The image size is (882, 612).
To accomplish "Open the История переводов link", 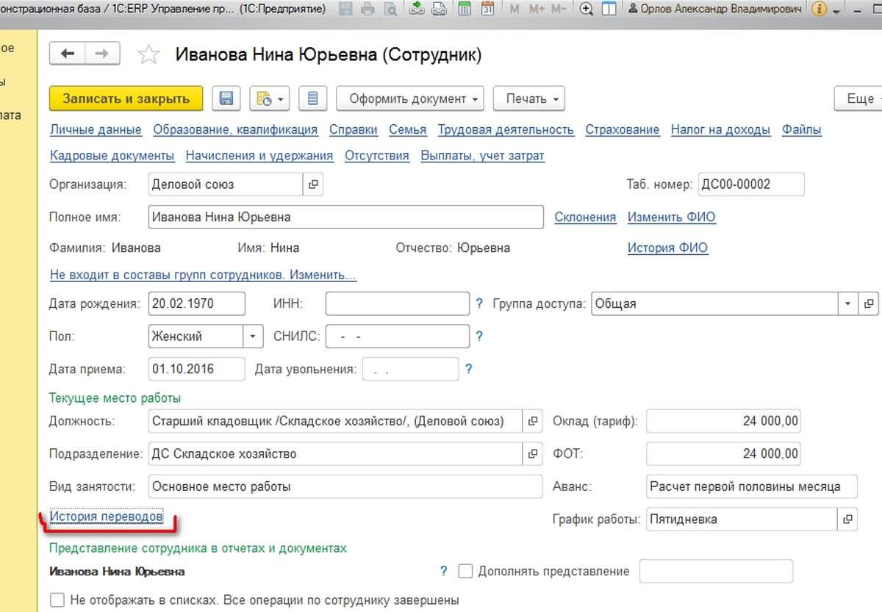I will pyautogui.click(x=107, y=516).
